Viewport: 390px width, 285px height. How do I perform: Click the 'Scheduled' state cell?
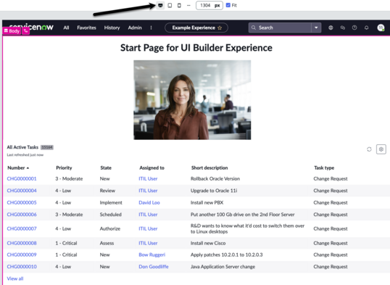point(111,215)
